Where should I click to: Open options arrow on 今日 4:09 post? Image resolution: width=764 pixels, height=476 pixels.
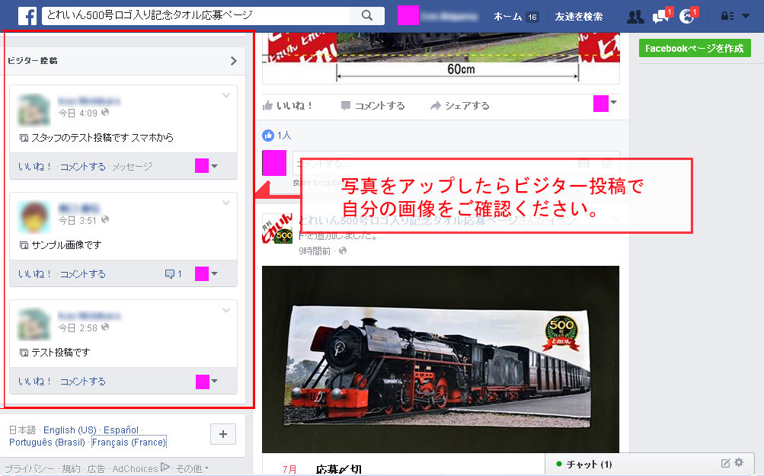click(226, 96)
